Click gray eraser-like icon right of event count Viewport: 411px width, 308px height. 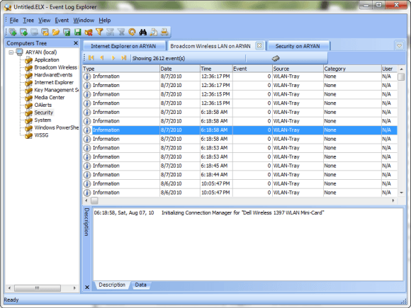click(276, 58)
